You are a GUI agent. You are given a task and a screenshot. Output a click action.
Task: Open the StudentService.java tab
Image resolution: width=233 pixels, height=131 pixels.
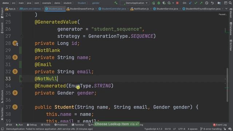166,9
